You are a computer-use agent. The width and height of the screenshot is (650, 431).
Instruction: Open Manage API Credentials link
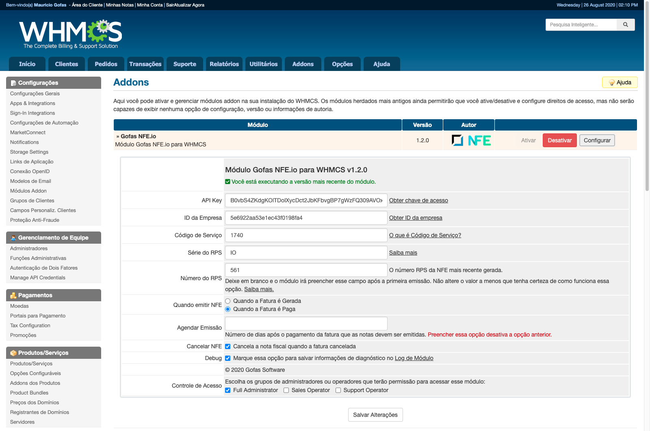click(x=38, y=278)
